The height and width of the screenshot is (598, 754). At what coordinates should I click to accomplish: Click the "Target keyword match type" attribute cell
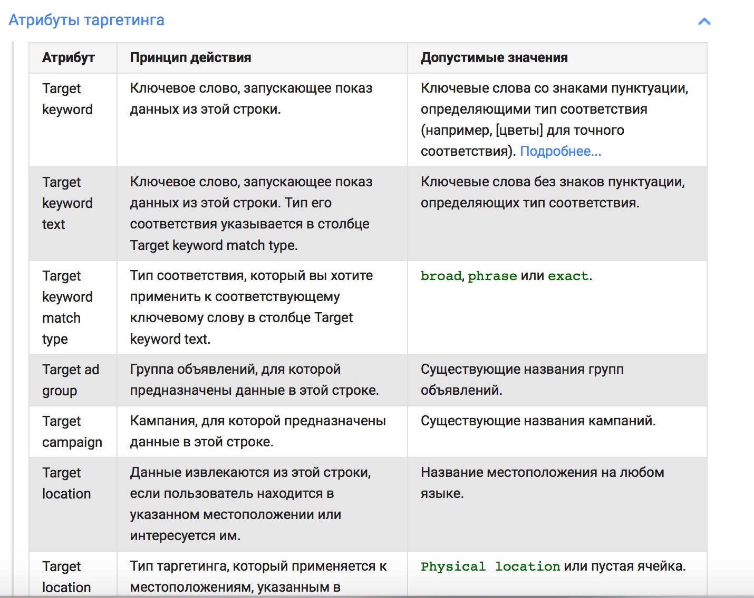(67, 307)
